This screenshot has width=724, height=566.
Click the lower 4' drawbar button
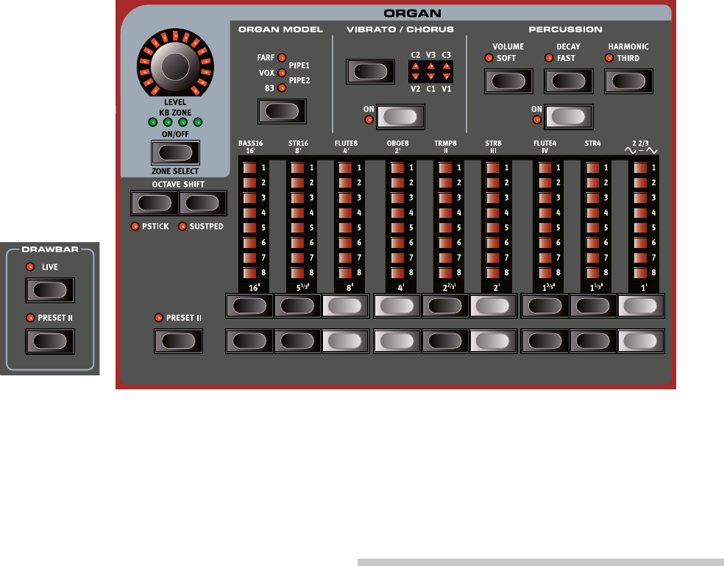point(397,342)
